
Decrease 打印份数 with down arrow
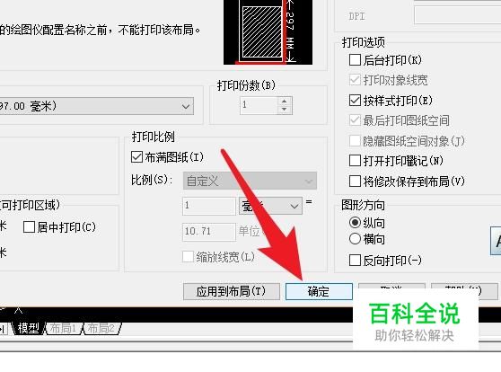284,110
